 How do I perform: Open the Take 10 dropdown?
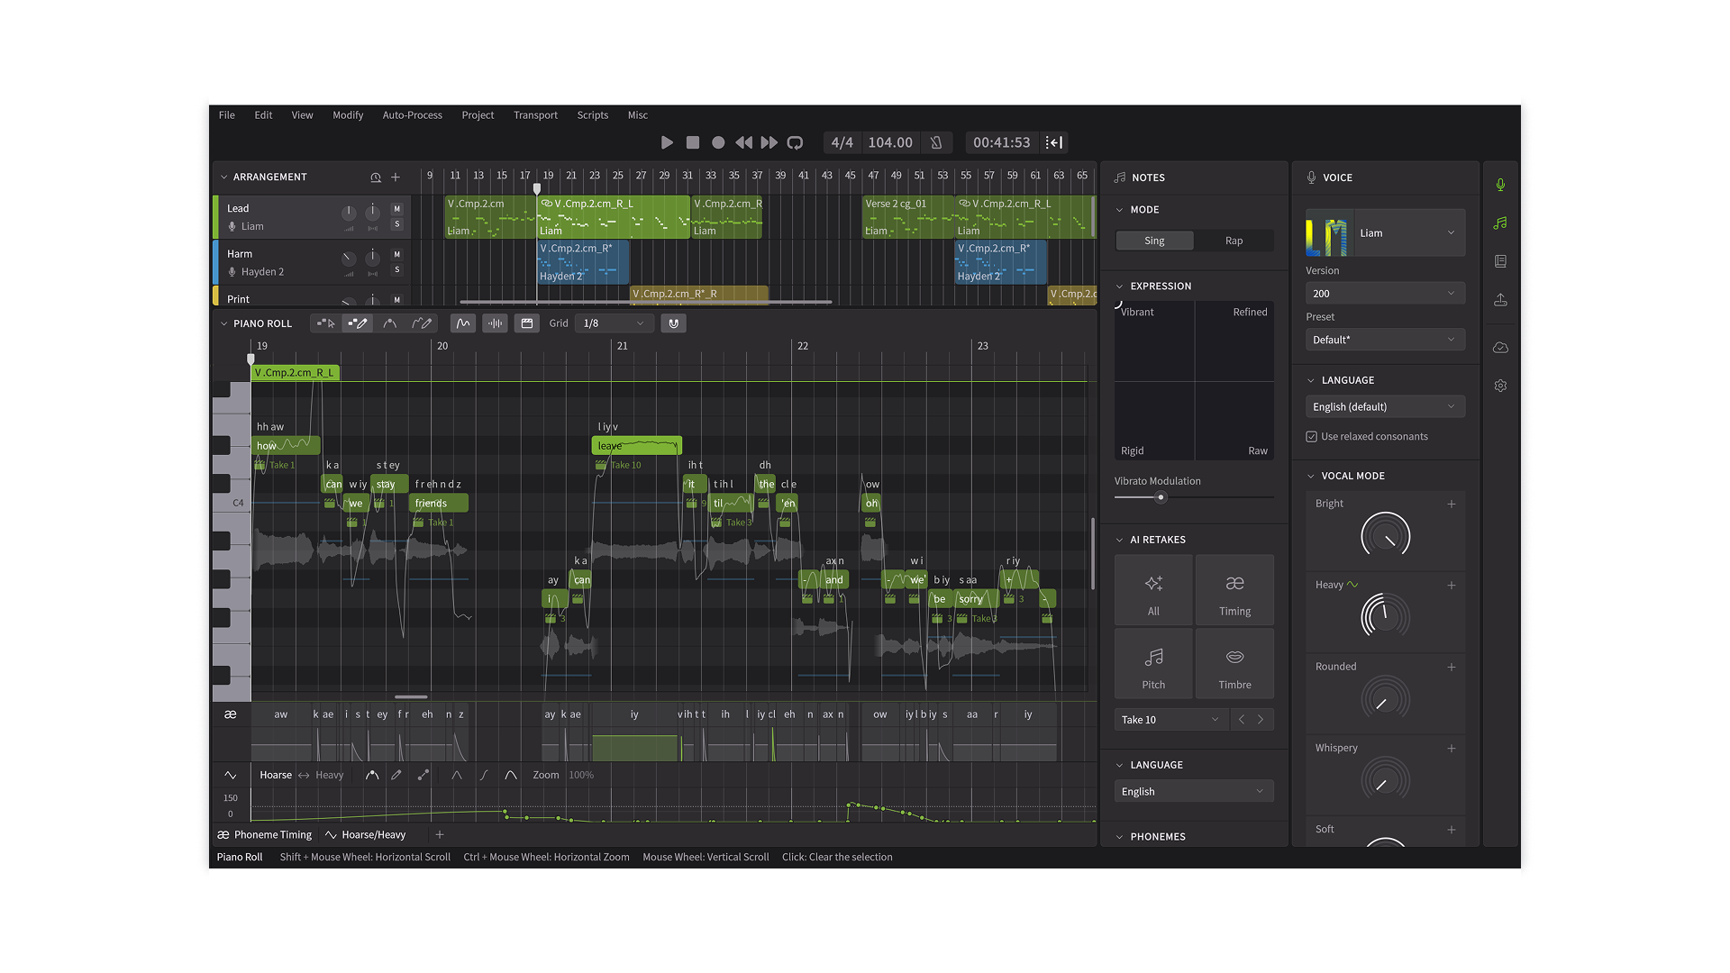click(1170, 720)
